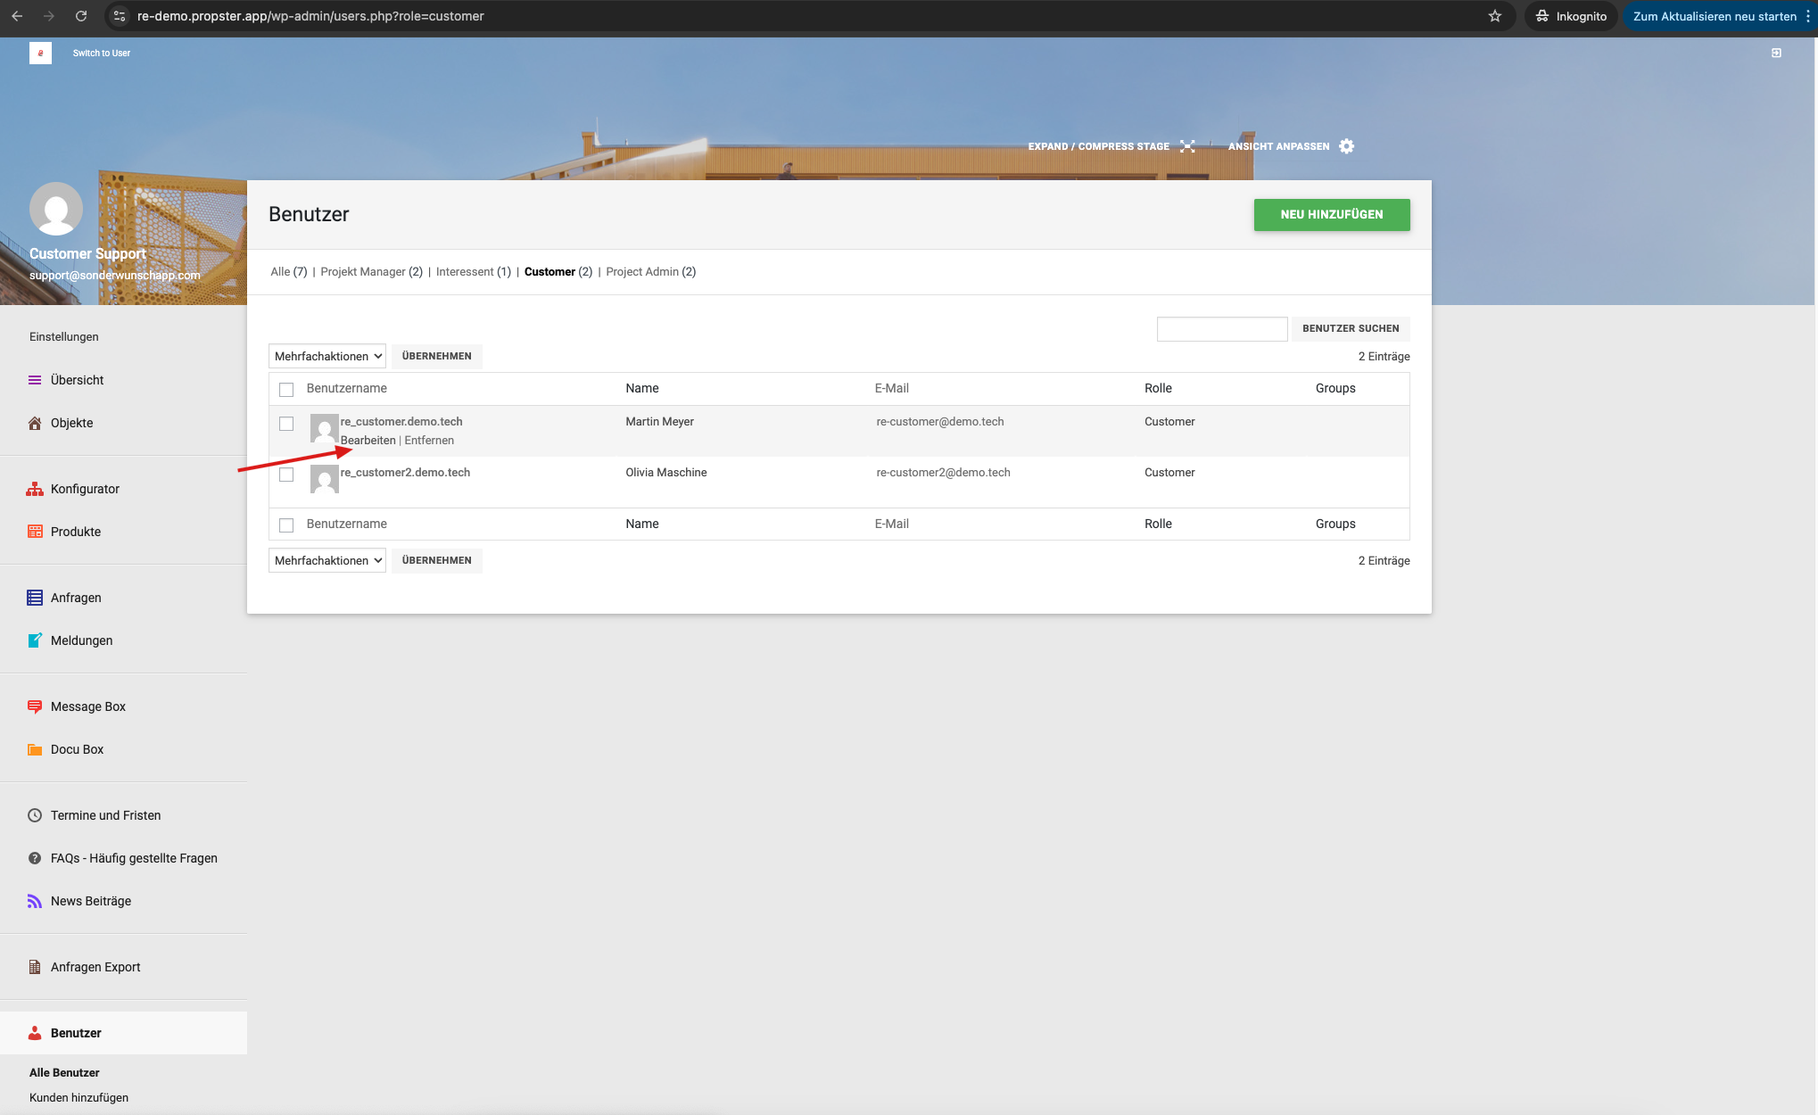Click the site logo in admin bar
The image size is (1818, 1115).
40,53
